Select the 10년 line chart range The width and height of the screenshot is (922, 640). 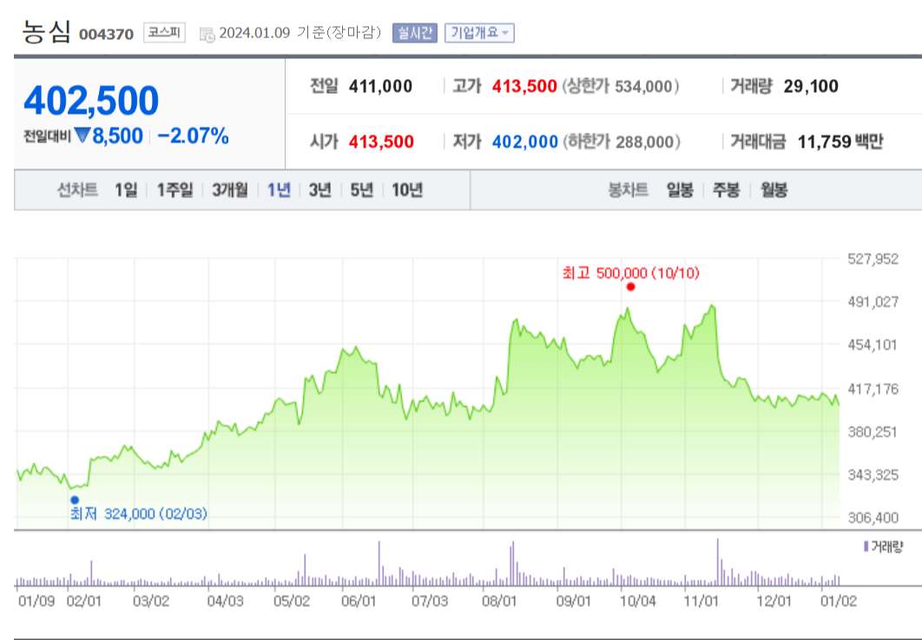pyautogui.click(x=407, y=190)
